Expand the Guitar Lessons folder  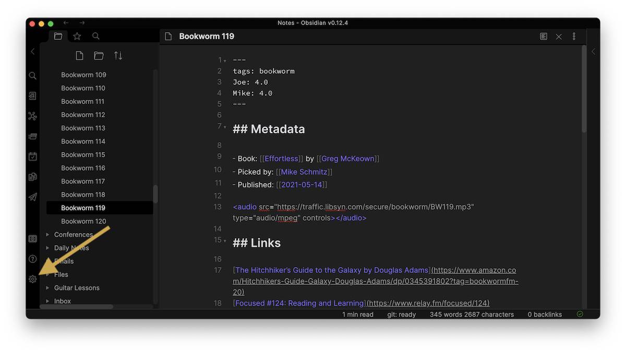[47, 287]
